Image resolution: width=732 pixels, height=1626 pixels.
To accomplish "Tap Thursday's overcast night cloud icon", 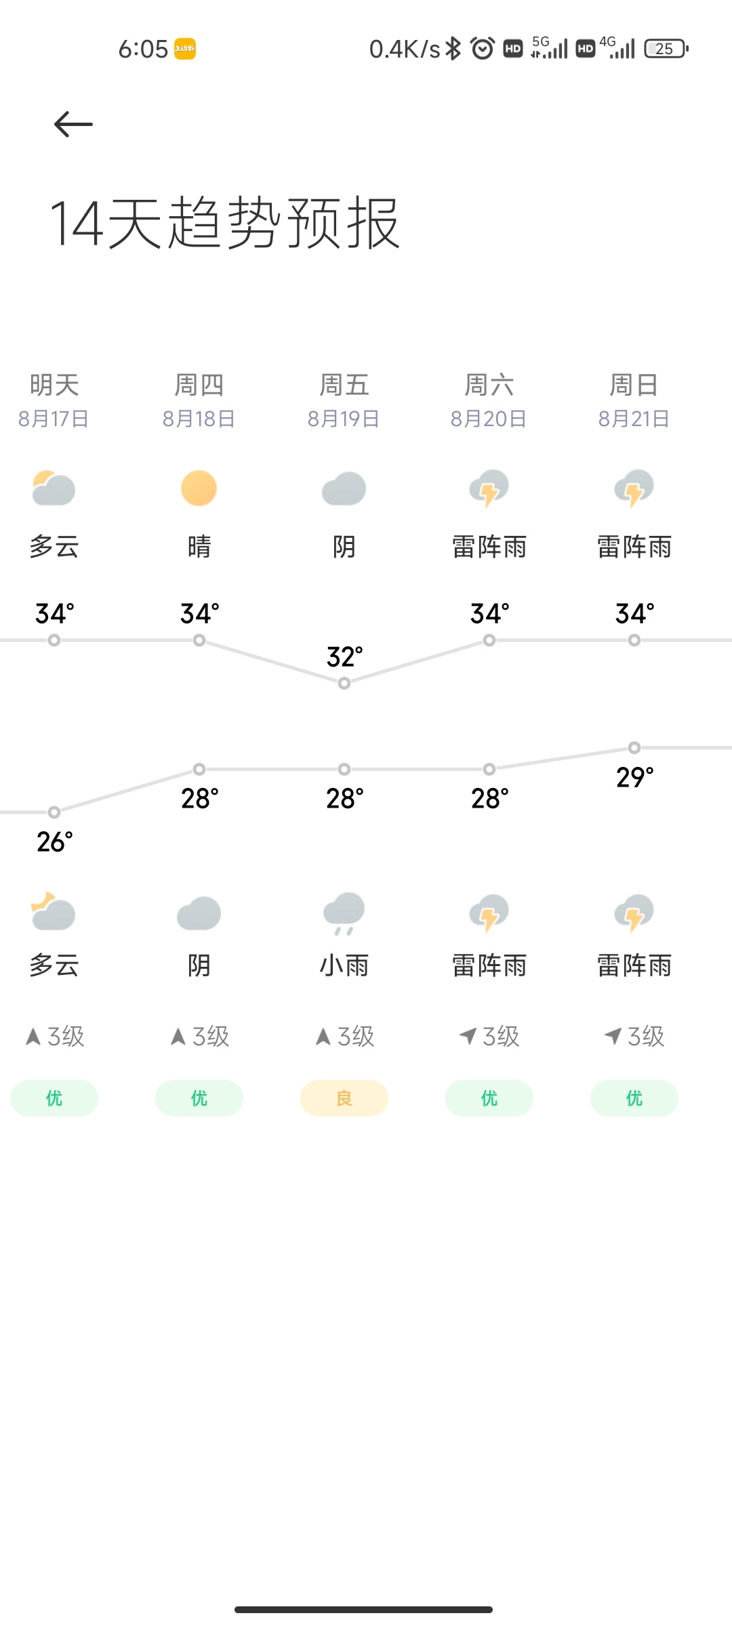I will click(199, 913).
